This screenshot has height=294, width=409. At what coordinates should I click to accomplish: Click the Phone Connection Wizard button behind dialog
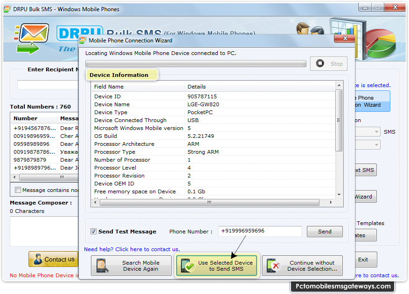373,101
